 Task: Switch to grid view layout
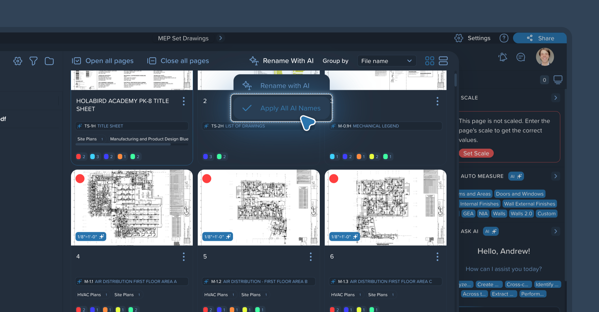[429, 61]
